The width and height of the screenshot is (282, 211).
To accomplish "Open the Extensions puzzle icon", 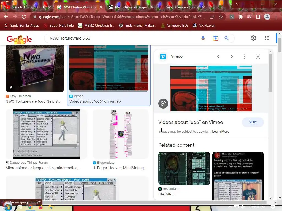I will click(x=240, y=17).
